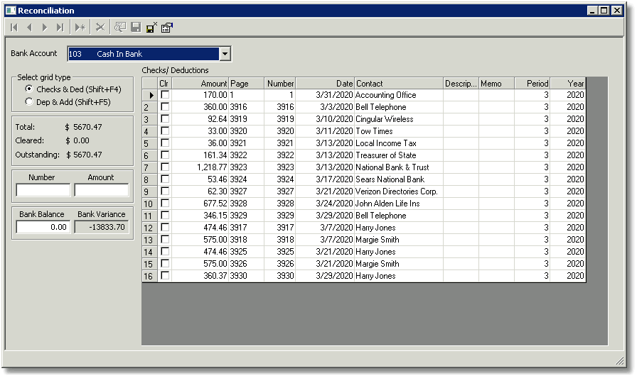
Task: Open the Bank Account dropdown arrow
Action: 225,54
